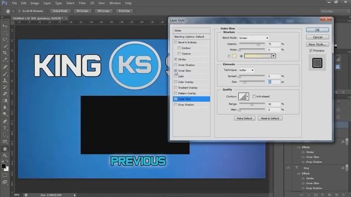Click the Quick Mask mode icon
The width and height of the screenshot is (351, 197).
click(x=5, y=176)
